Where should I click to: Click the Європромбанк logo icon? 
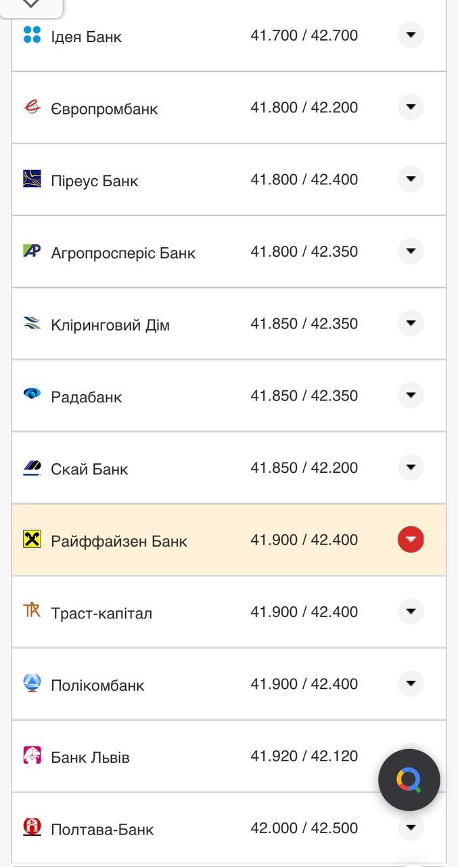click(32, 107)
